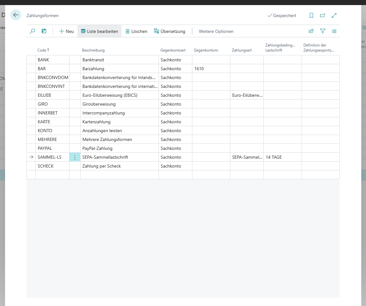Click the share icon

[x=311, y=31]
